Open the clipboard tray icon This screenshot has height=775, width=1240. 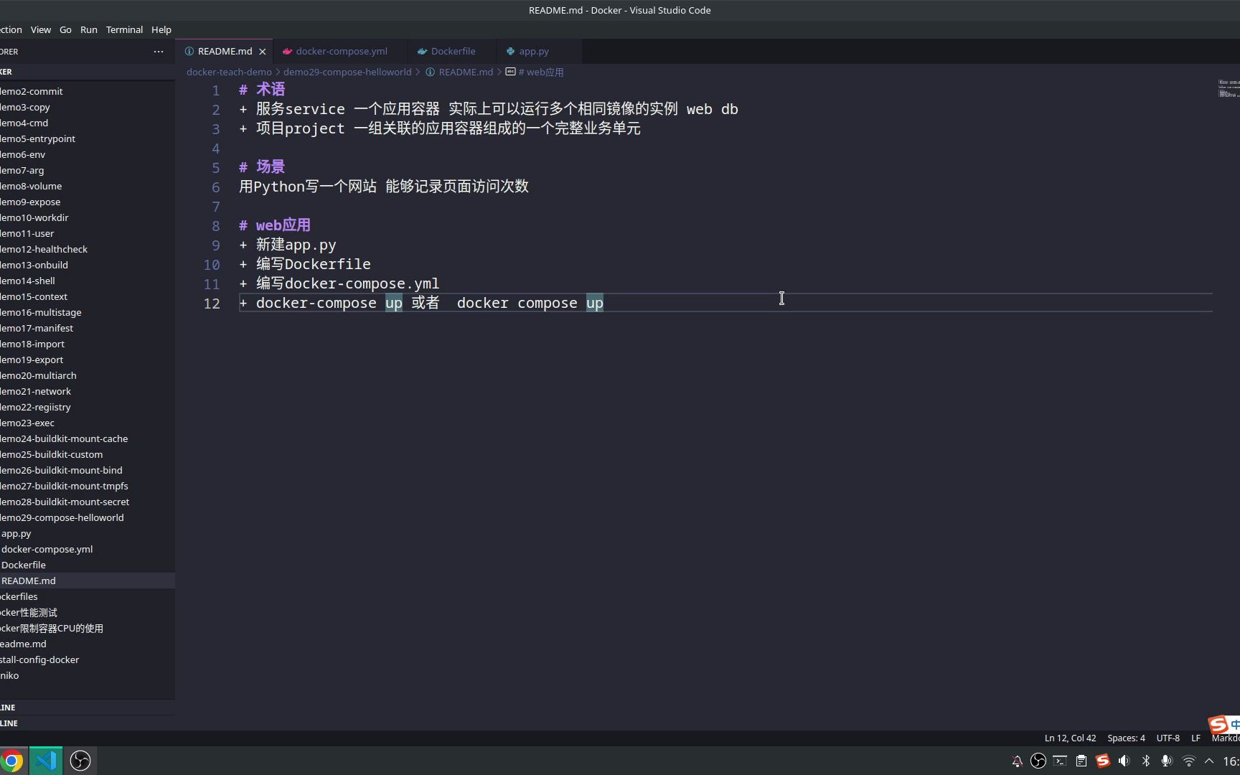(1081, 761)
